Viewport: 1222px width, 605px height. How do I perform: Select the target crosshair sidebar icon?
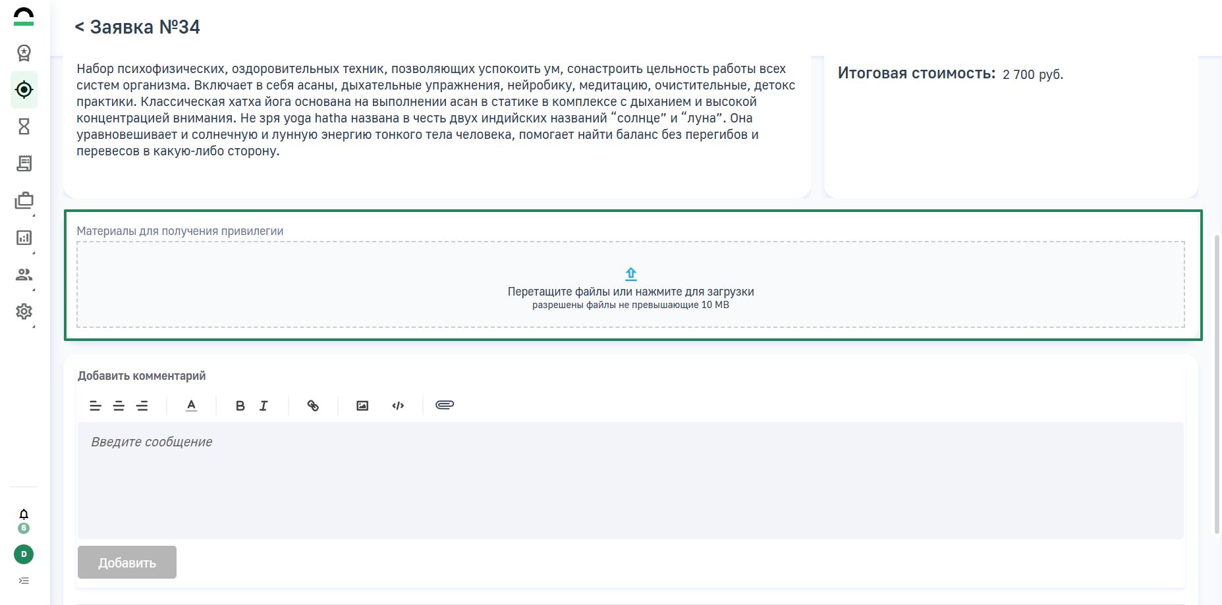point(24,90)
